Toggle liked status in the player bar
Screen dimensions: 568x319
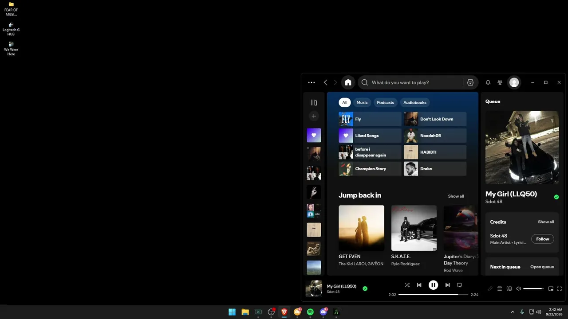365,288
